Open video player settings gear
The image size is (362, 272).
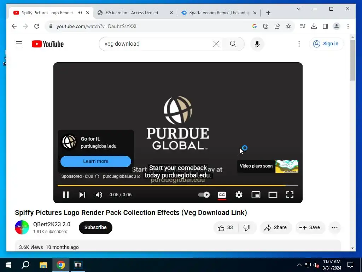[239, 195]
